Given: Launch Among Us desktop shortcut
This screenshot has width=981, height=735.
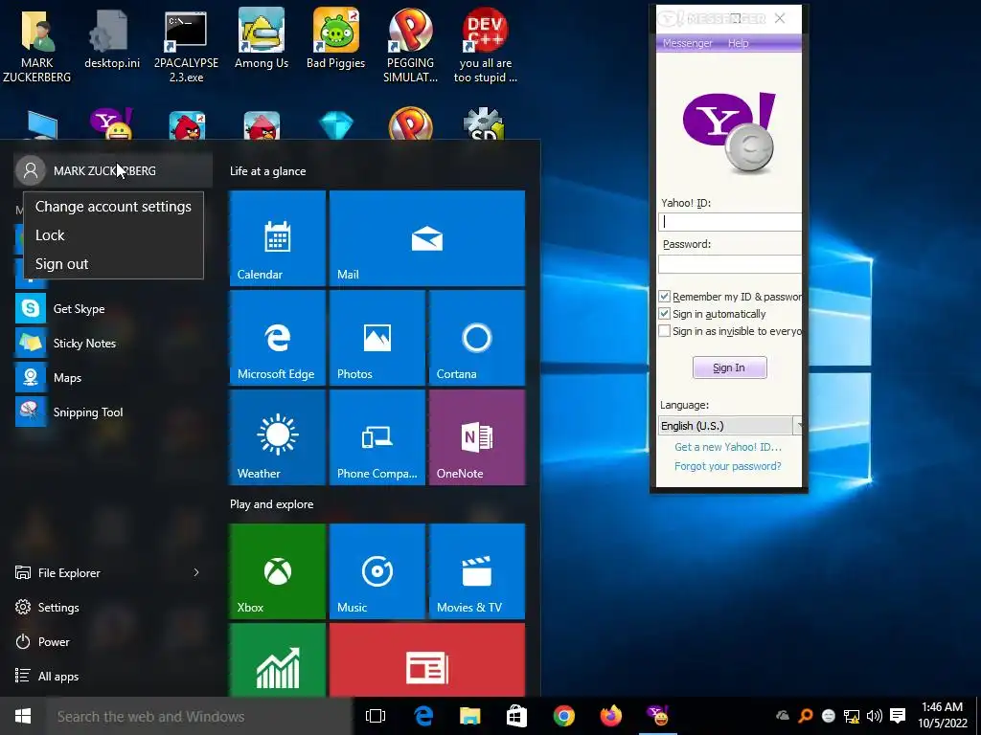Looking at the screenshot, I should [x=261, y=38].
